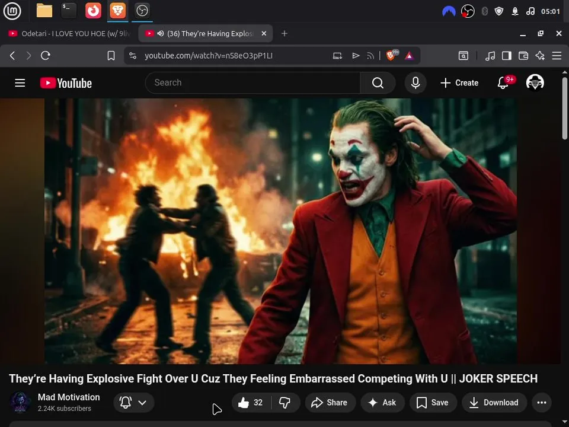Image resolution: width=569 pixels, height=427 pixels.
Task: Click the Joker video player
Action: coord(280,231)
